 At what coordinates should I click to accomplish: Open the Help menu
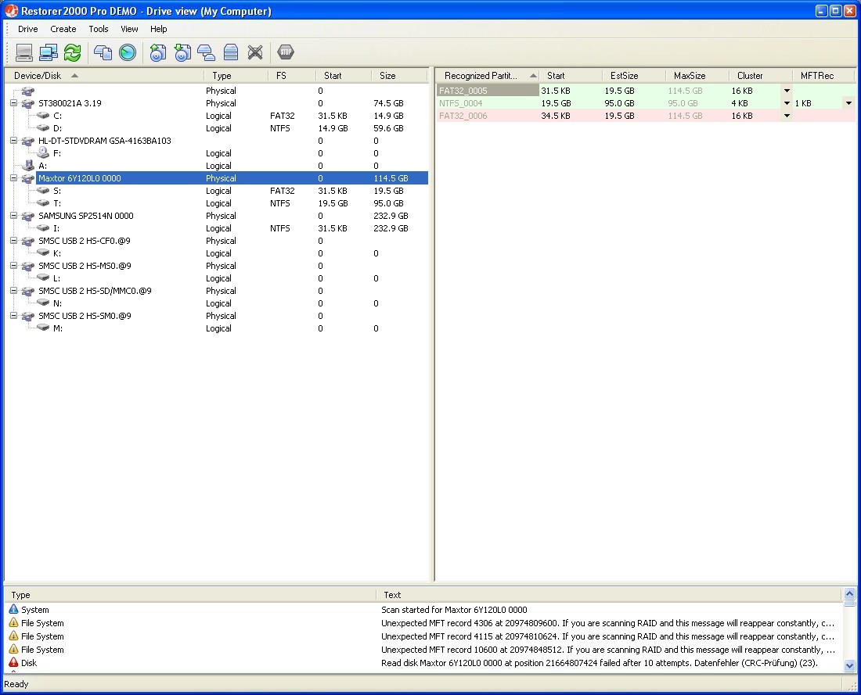[159, 29]
